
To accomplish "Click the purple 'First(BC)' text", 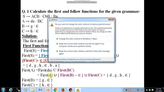I will tap(66, 70).
